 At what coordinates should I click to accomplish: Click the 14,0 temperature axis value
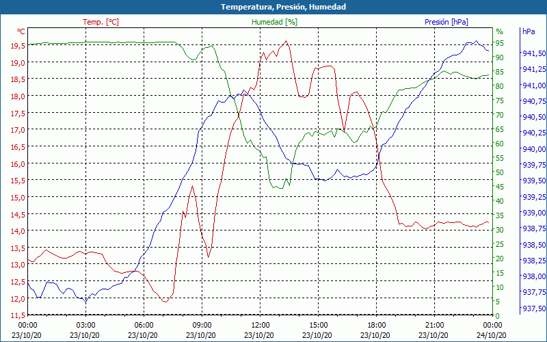(18, 231)
